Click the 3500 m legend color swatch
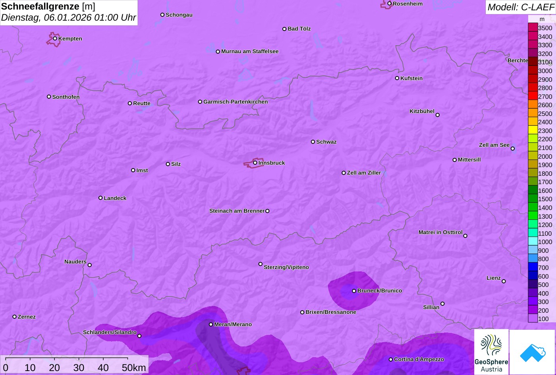The width and height of the screenshot is (556, 375). pyautogui.click(x=533, y=27)
